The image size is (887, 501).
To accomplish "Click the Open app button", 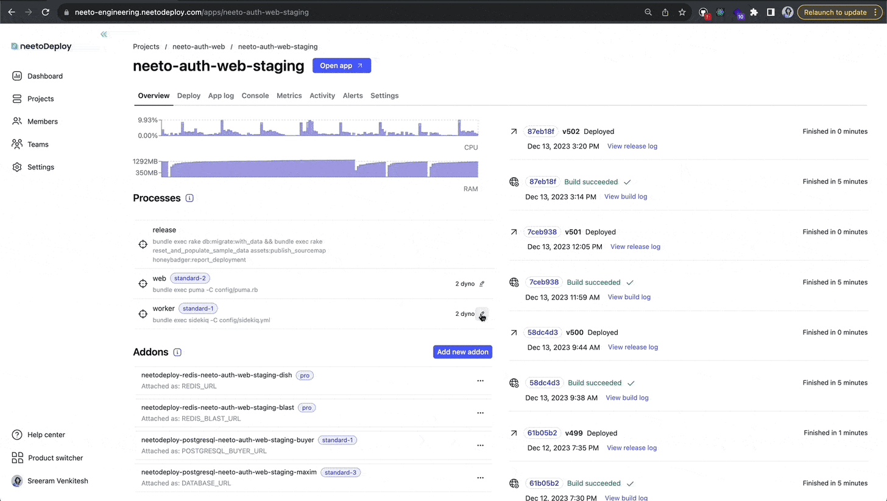I will (342, 66).
